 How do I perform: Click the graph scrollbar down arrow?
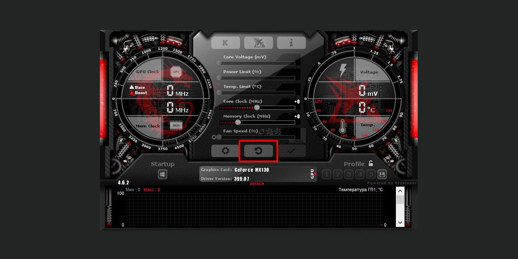pyautogui.click(x=400, y=222)
